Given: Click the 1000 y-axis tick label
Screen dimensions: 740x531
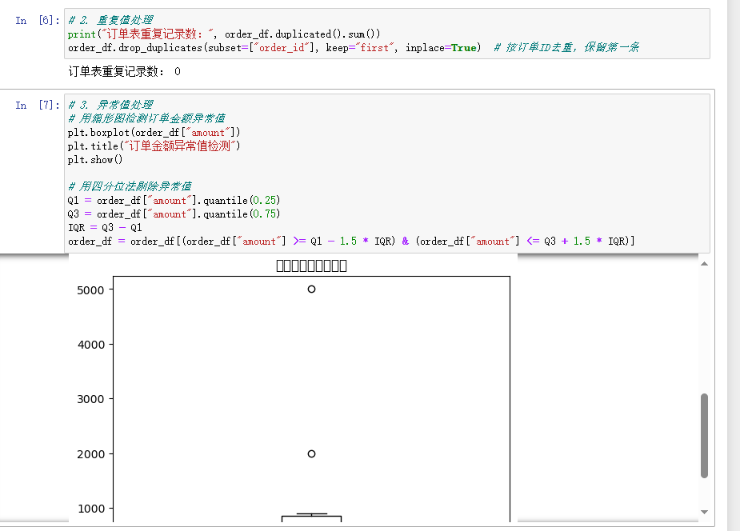Looking at the screenshot, I should (90, 509).
